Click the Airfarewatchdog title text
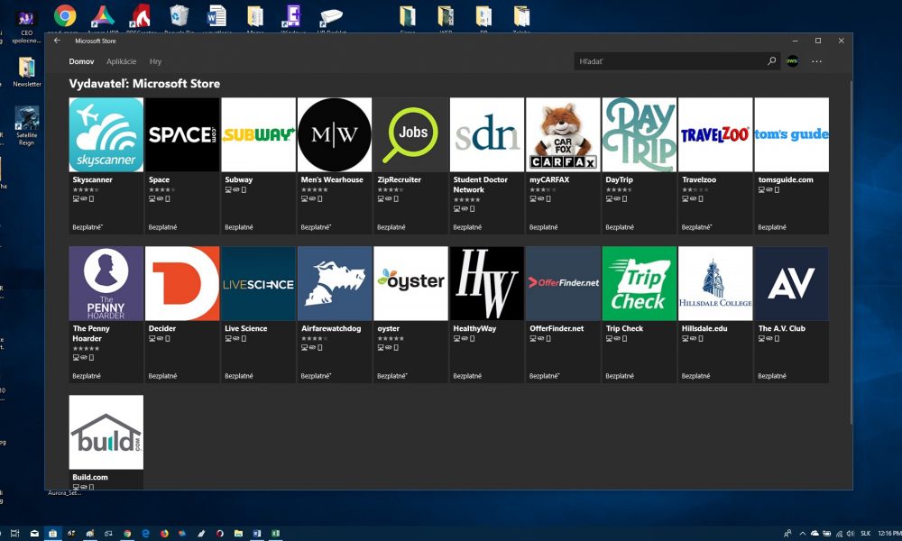902x541 pixels. tap(331, 328)
